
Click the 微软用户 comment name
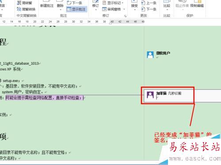tap(163, 53)
